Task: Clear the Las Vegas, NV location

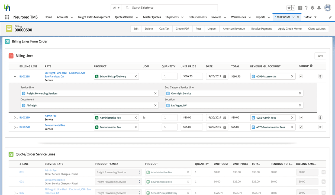Action: [300, 105]
